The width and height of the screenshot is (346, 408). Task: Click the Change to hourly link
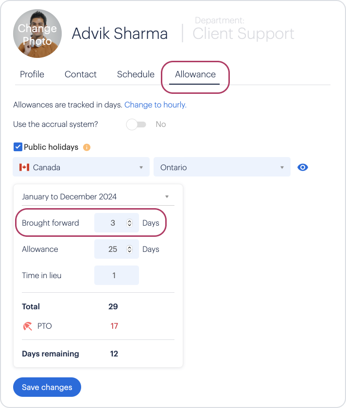pyautogui.click(x=156, y=105)
